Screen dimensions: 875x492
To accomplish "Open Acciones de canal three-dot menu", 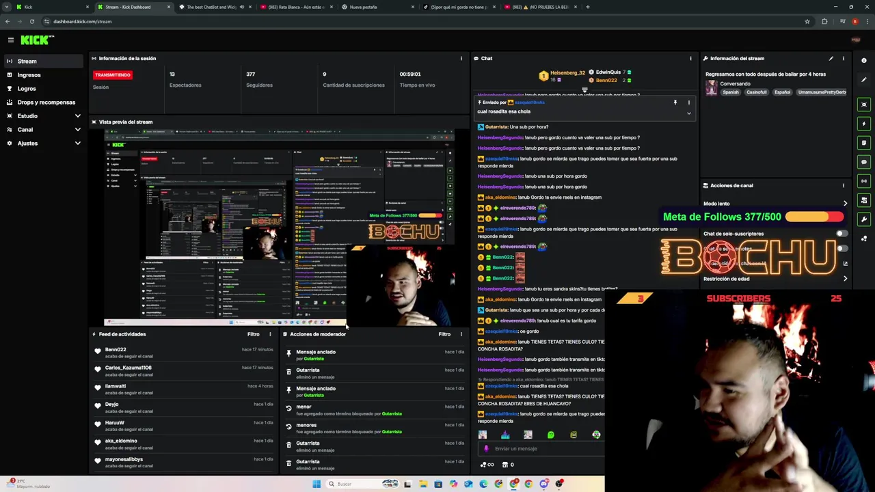I will tap(843, 185).
